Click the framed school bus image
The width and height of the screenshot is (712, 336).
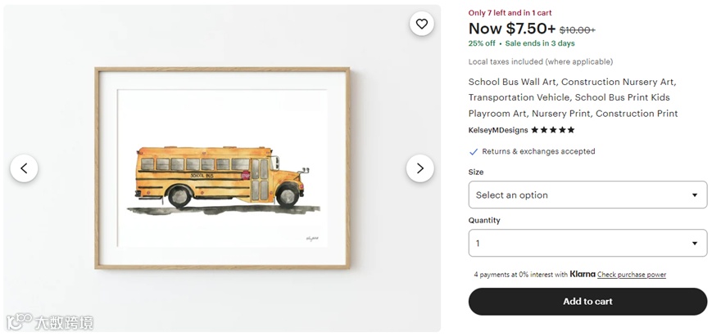coord(222,168)
